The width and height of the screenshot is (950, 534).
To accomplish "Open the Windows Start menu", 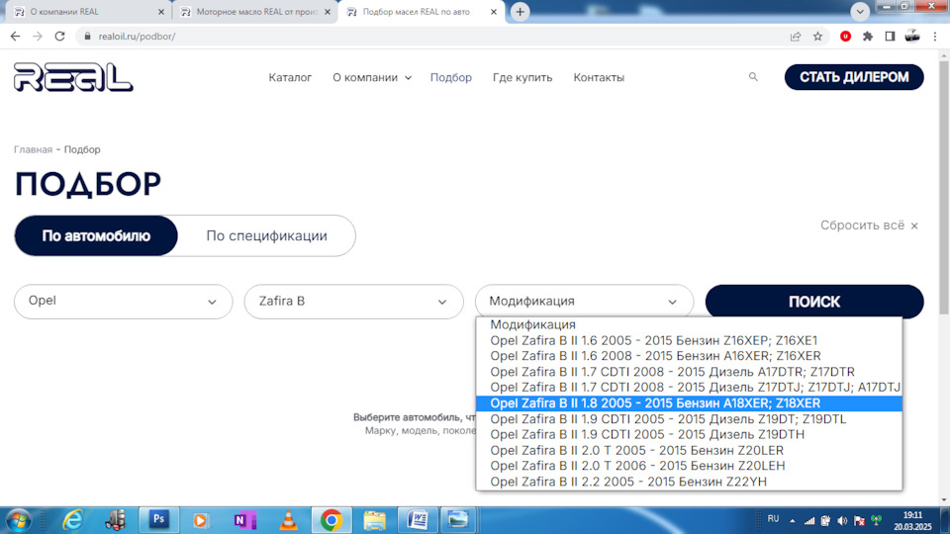I will (x=18, y=520).
